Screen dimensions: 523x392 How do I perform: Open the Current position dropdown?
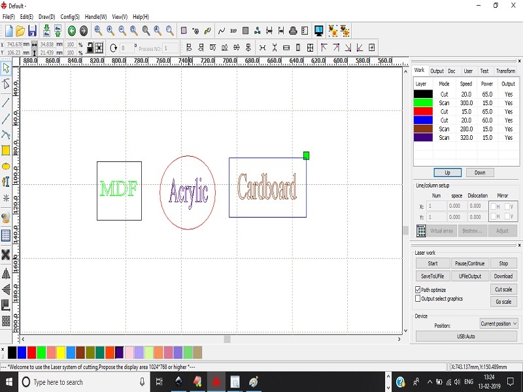point(499,323)
